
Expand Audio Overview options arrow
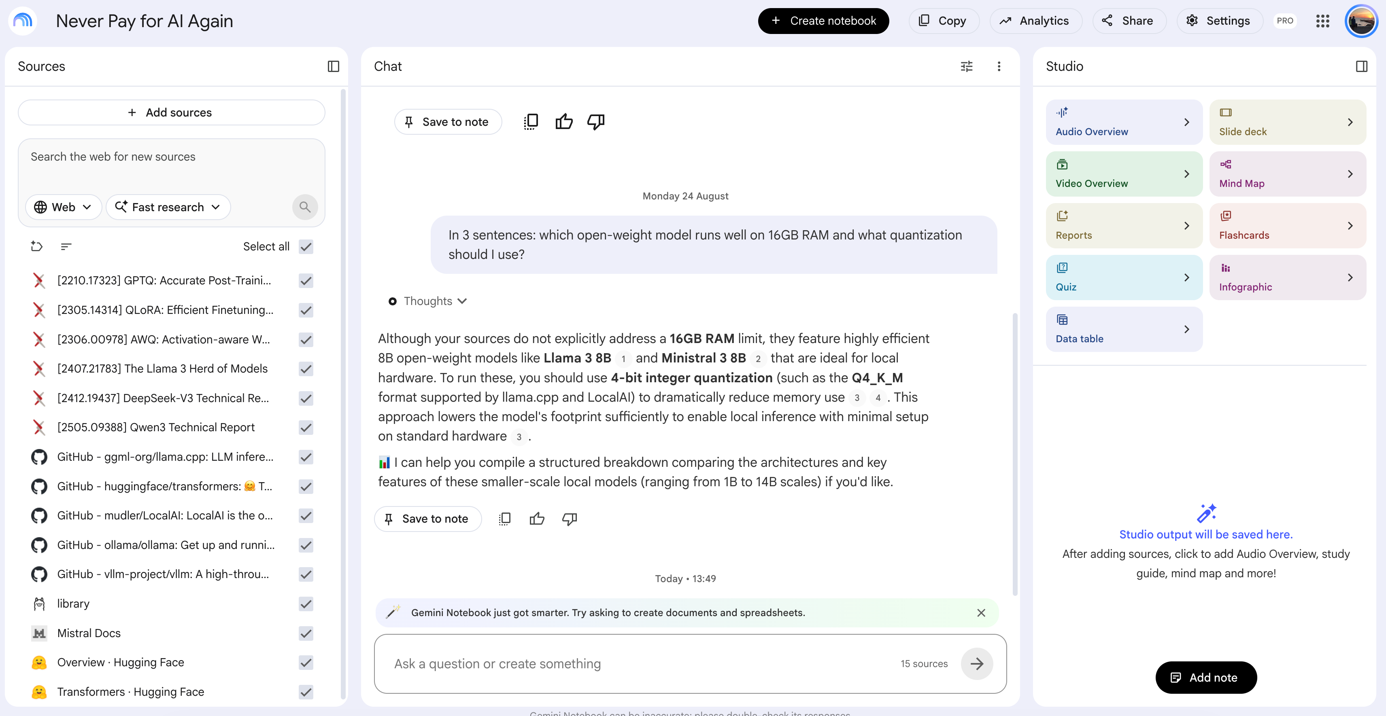click(x=1186, y=122)
